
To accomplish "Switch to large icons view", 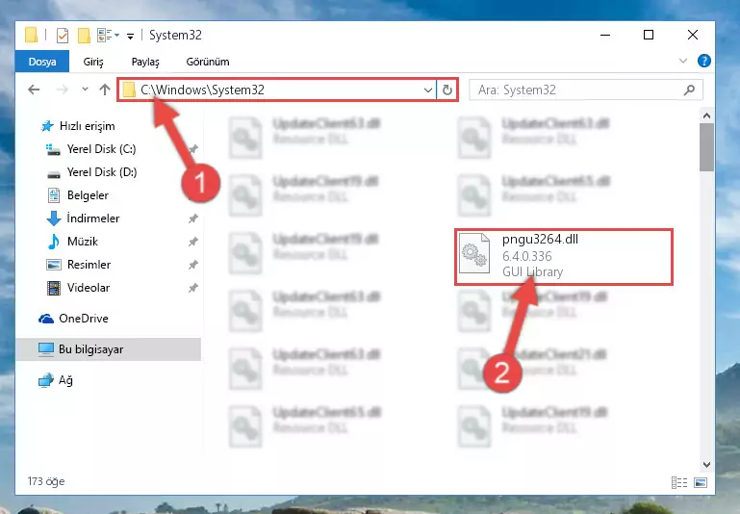I will [x=701, y=482].
